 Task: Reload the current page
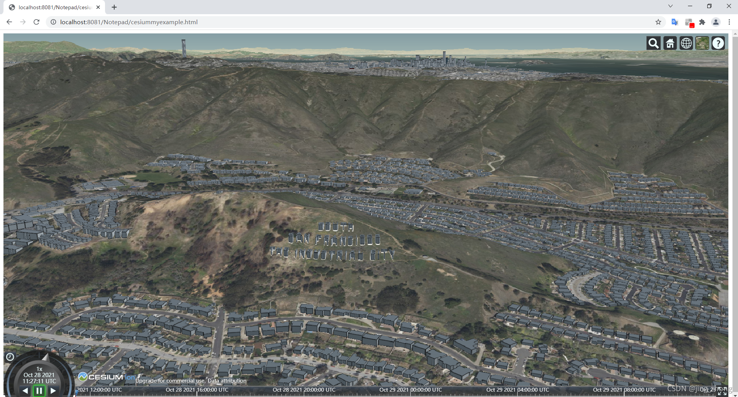(37, 22)
